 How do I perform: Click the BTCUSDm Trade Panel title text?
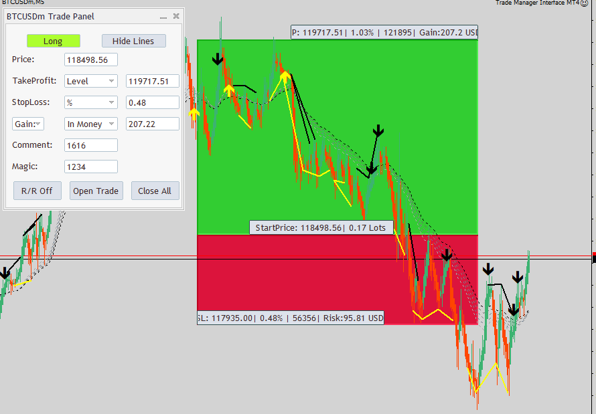50,16
